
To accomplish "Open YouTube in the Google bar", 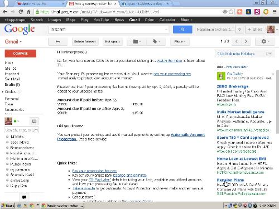I will (x=102, y=20).
